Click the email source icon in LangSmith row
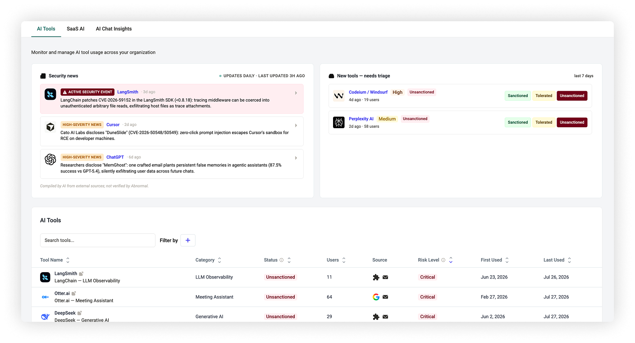 [x=385, y=277]
